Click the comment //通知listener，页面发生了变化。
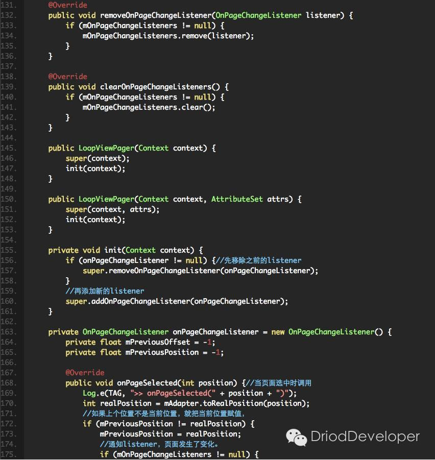 coord(159,445)
